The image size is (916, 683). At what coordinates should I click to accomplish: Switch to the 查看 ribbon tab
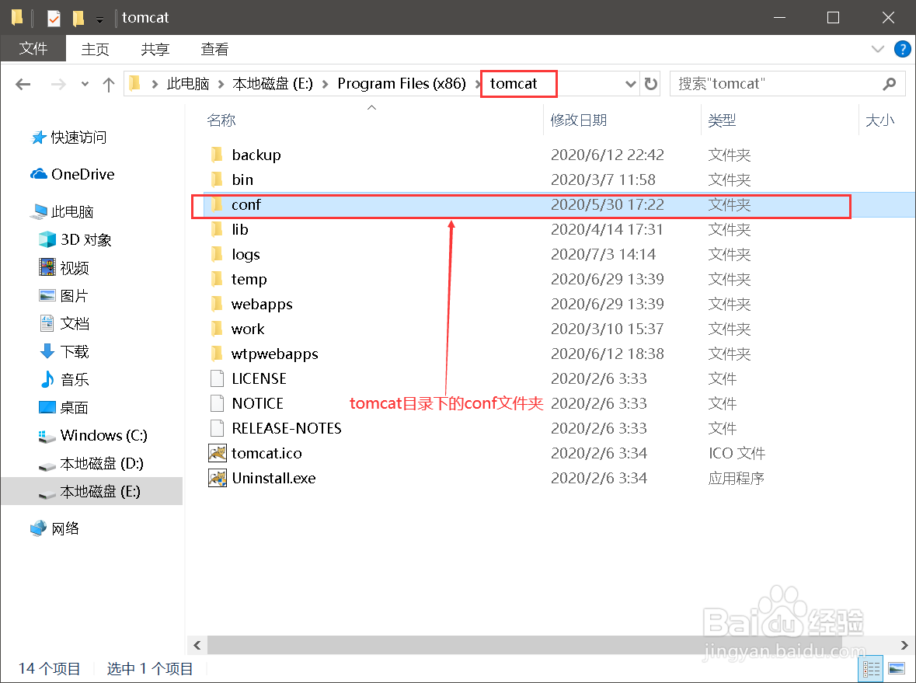click(214, 49)
